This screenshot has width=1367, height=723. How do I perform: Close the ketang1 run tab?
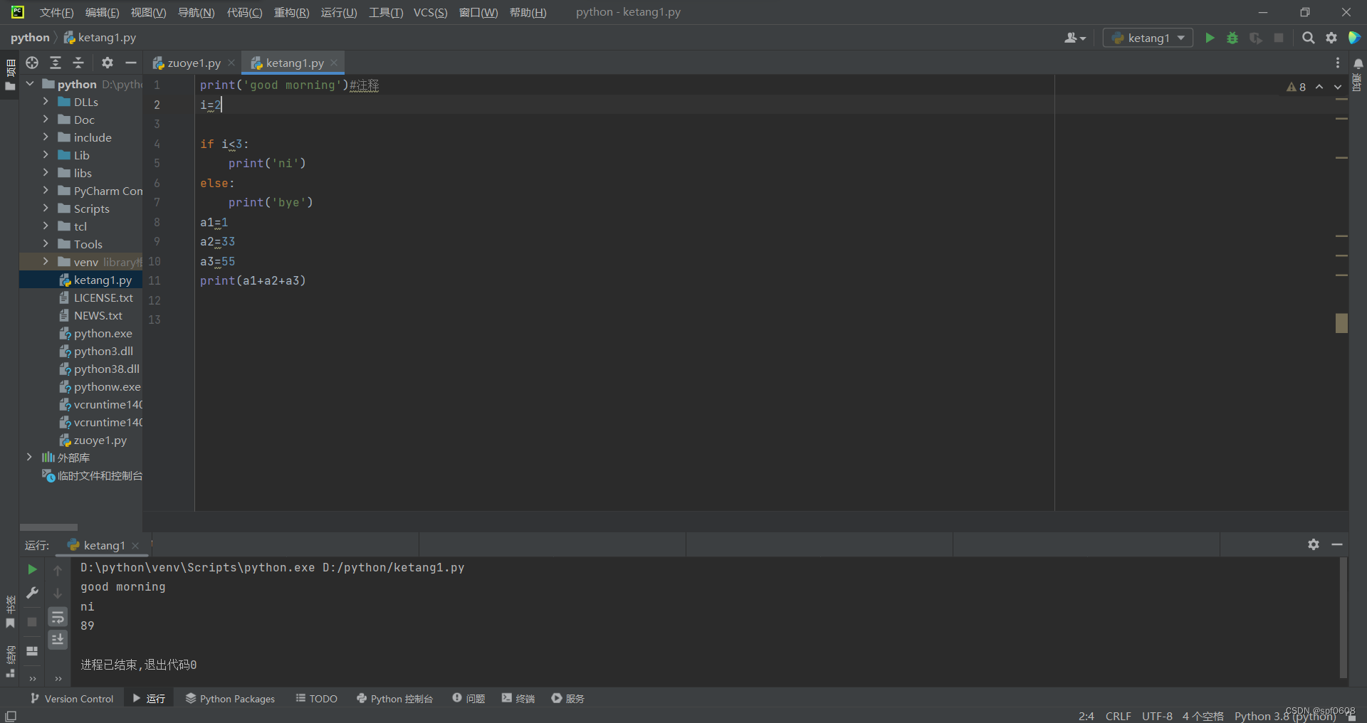click(x=135, y=546)
